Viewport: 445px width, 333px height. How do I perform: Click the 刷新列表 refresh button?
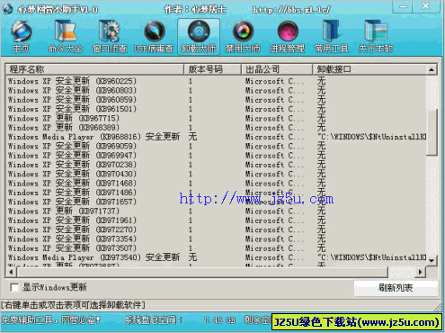(x=396, y=288)
